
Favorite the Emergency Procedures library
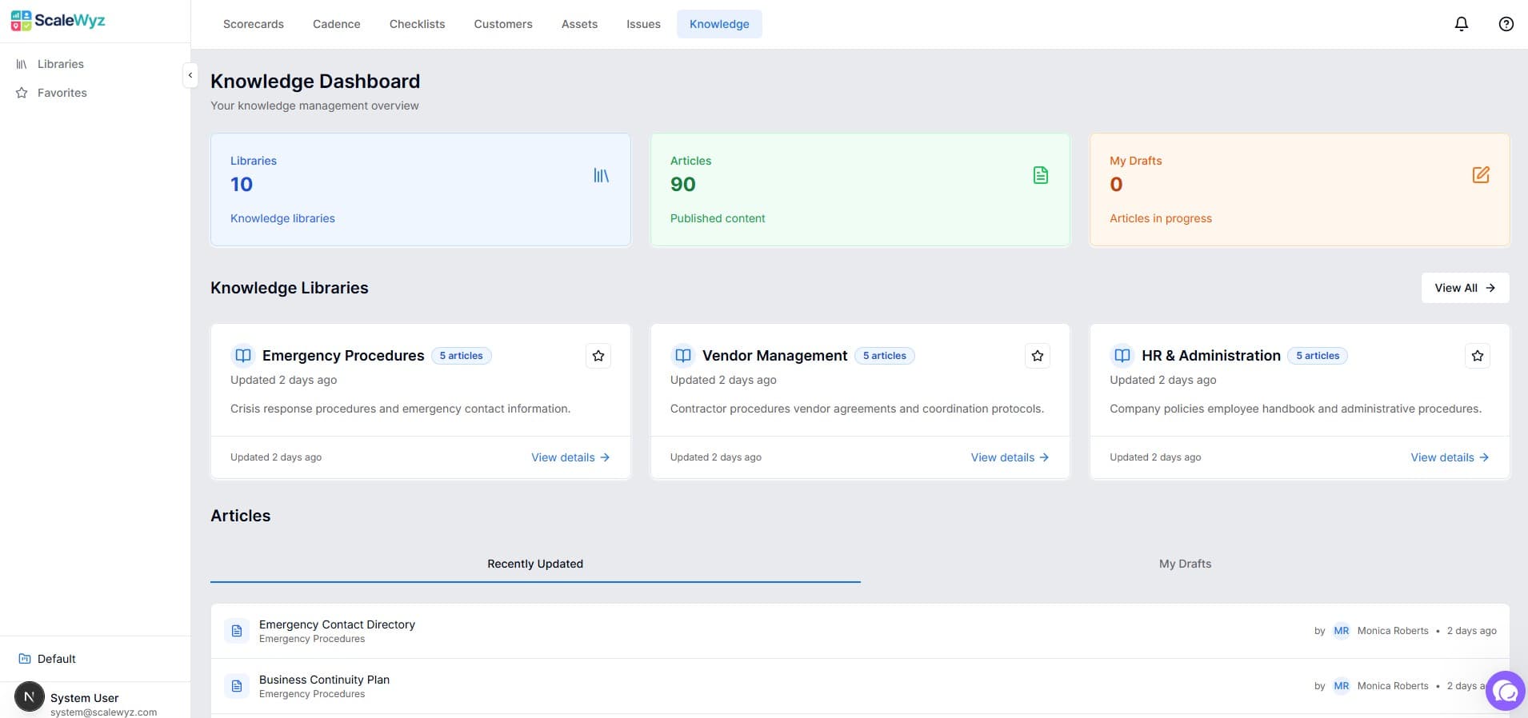click(598, 356)
